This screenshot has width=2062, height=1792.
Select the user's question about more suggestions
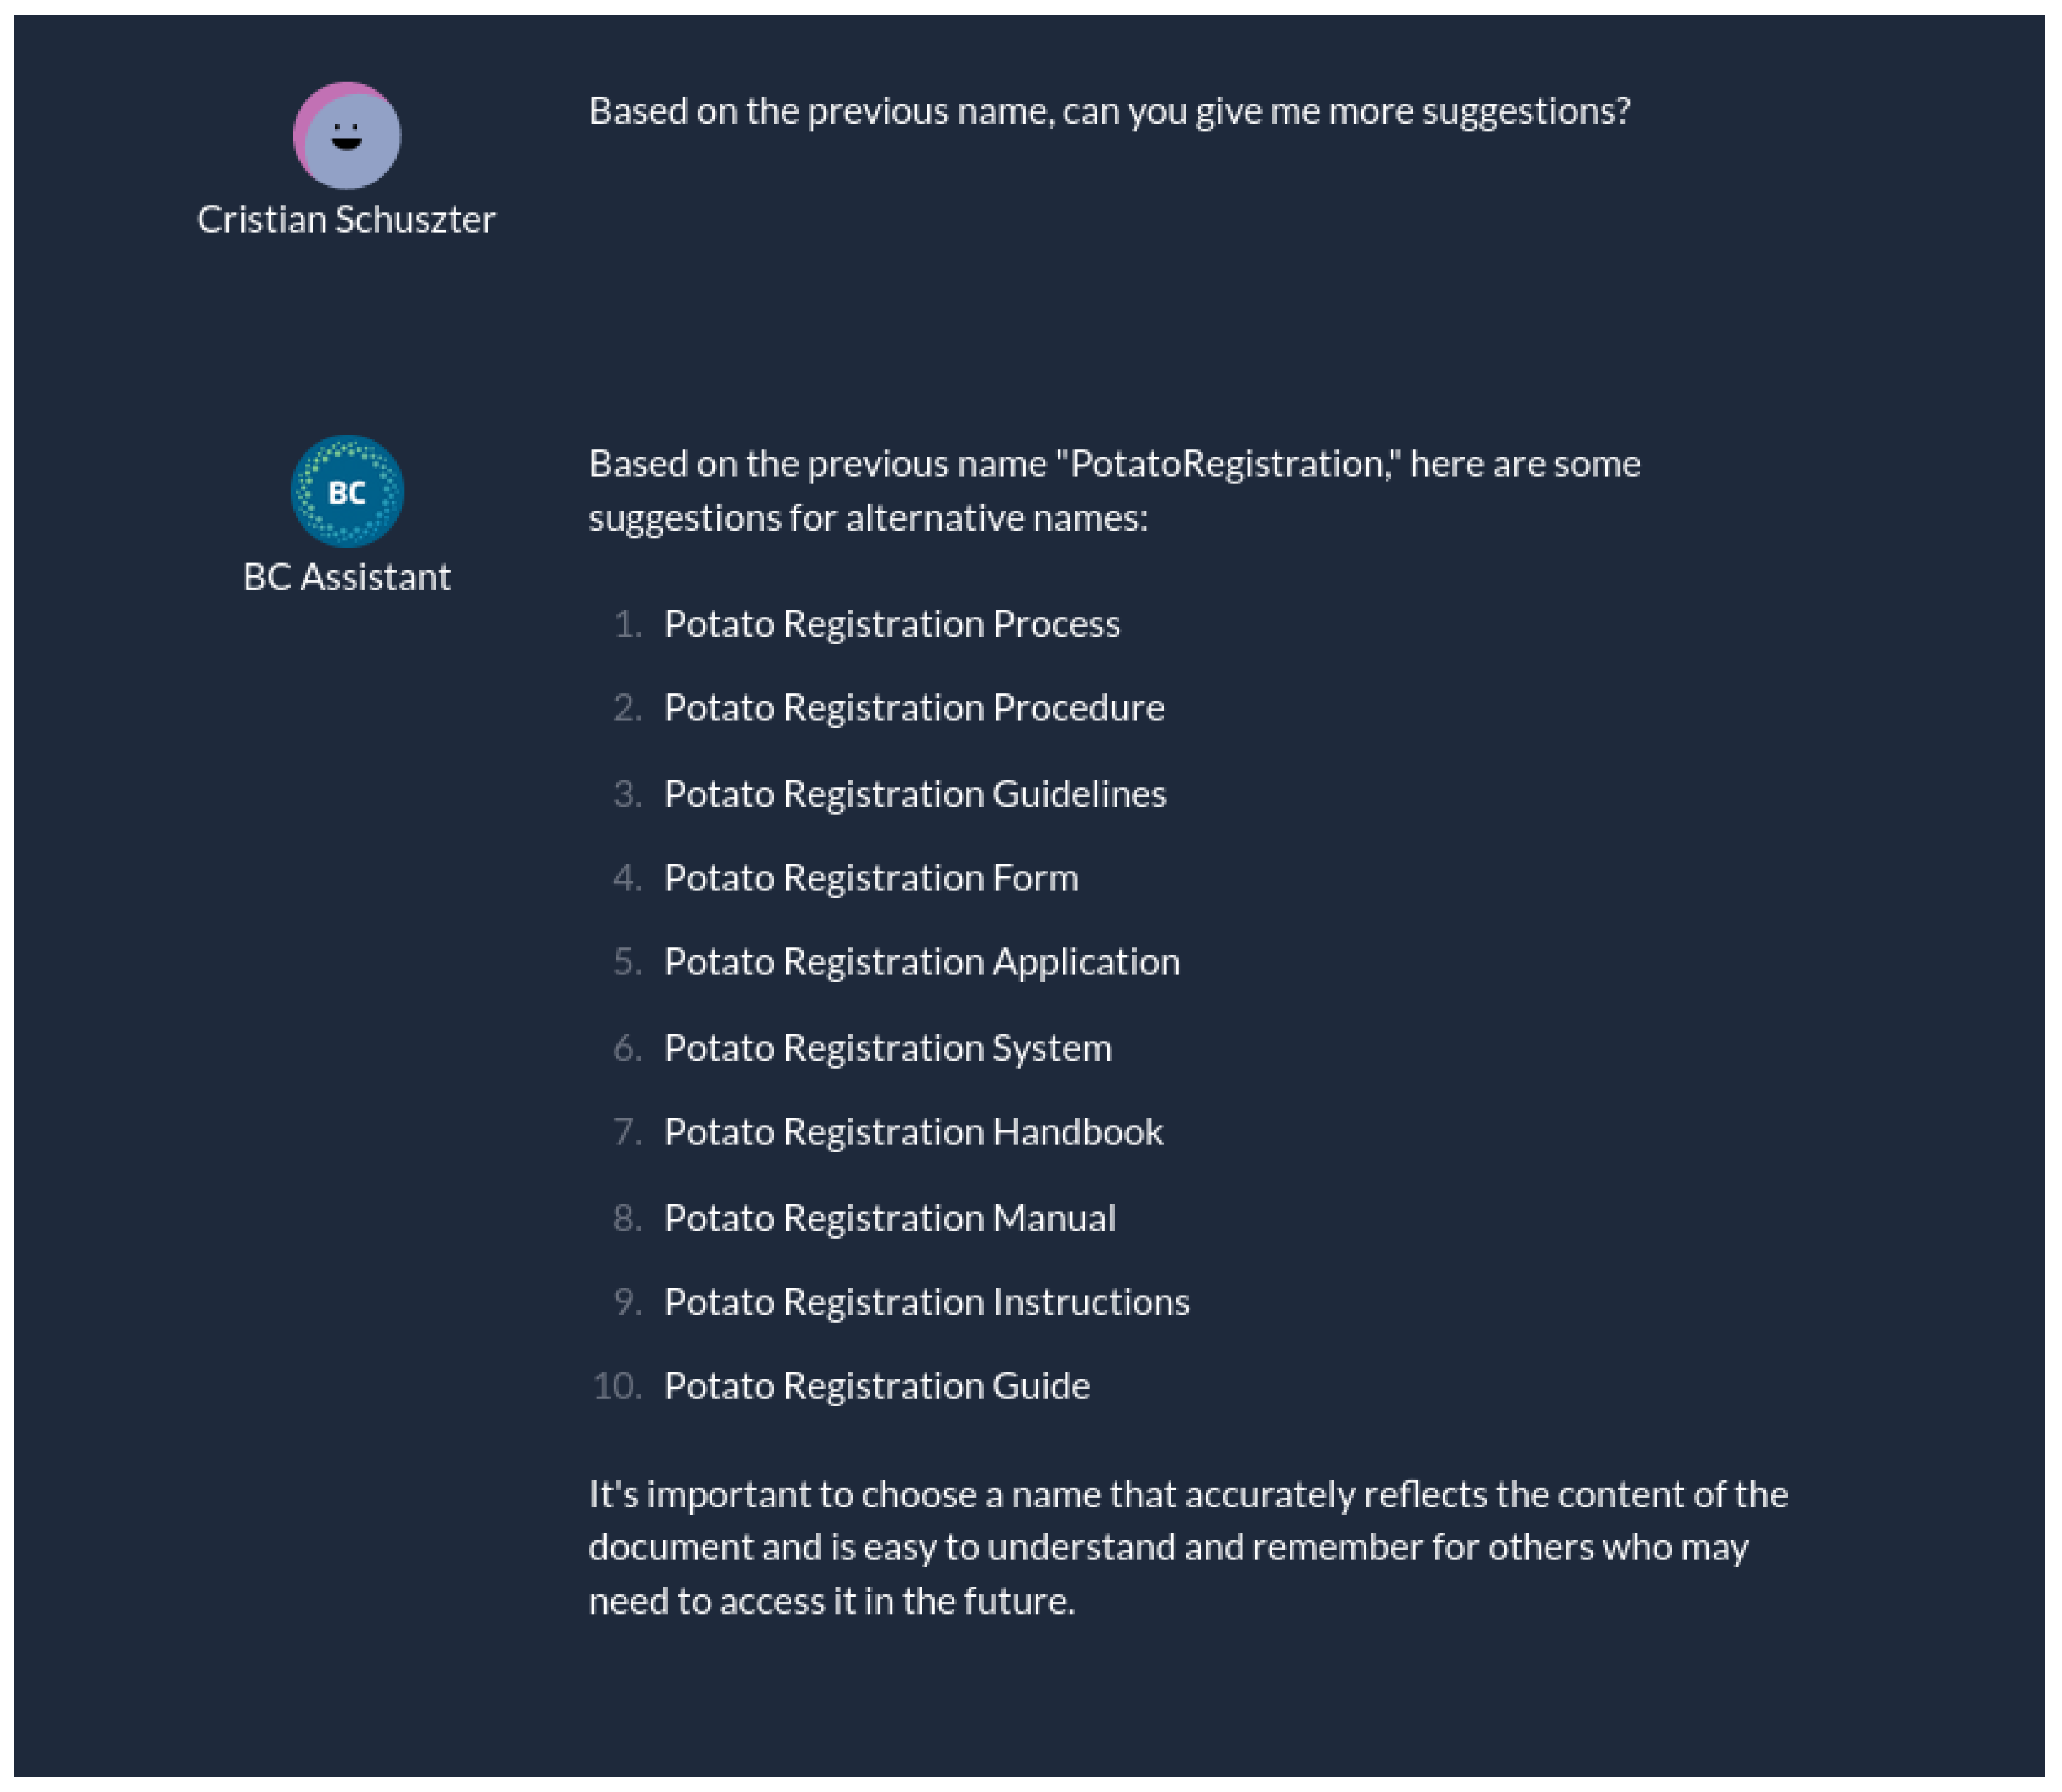pyautogui.click(x=1108, y=111)
